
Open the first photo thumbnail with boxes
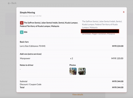click(73, 71)
